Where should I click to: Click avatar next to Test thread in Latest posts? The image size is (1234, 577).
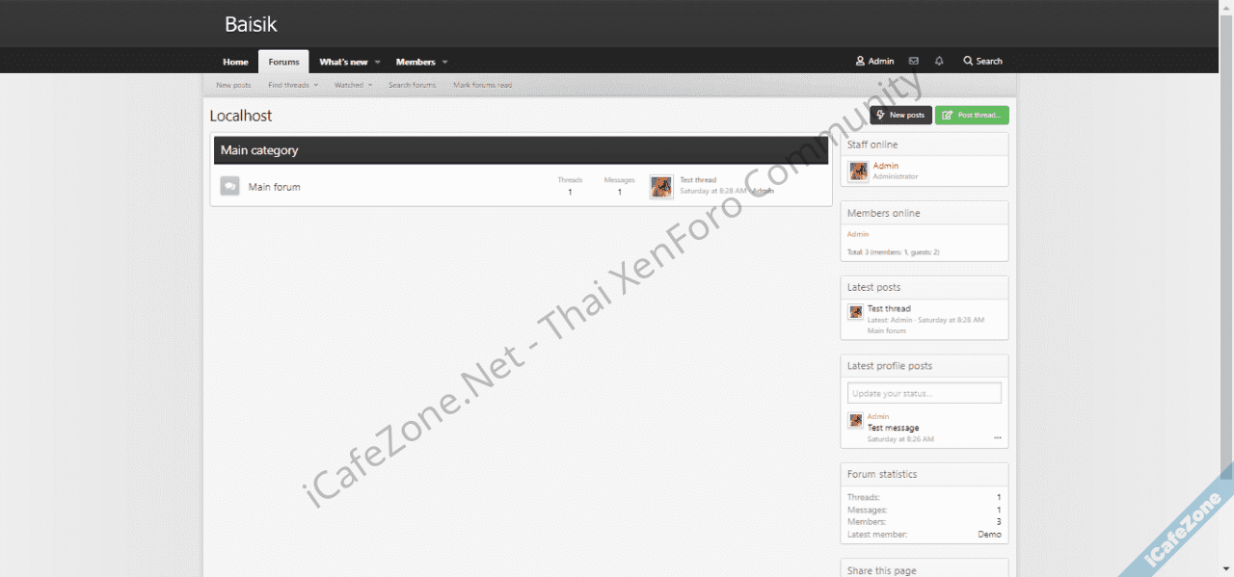(855, 312)
